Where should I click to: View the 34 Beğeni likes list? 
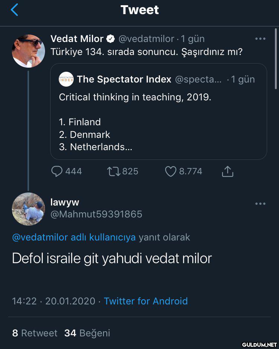[x=87, y=333]
